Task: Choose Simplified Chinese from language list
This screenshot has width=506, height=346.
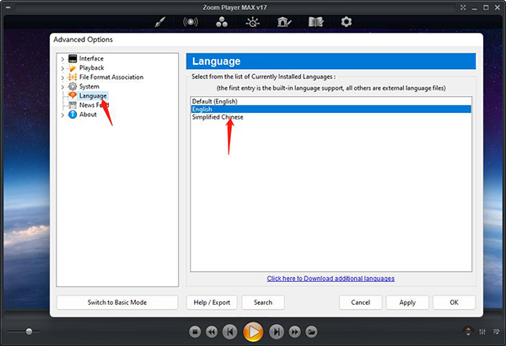Action: coord(218,117)
